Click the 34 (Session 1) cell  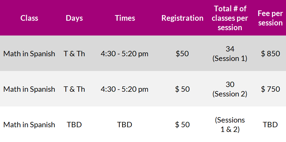[x=230, y=54]
